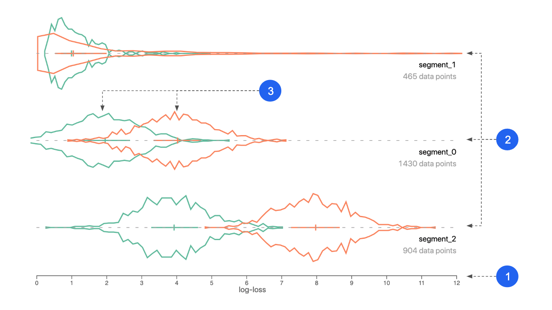552x310 pixels.
Task: Click the orange median tick in segment_2
Action: (316, 227)
